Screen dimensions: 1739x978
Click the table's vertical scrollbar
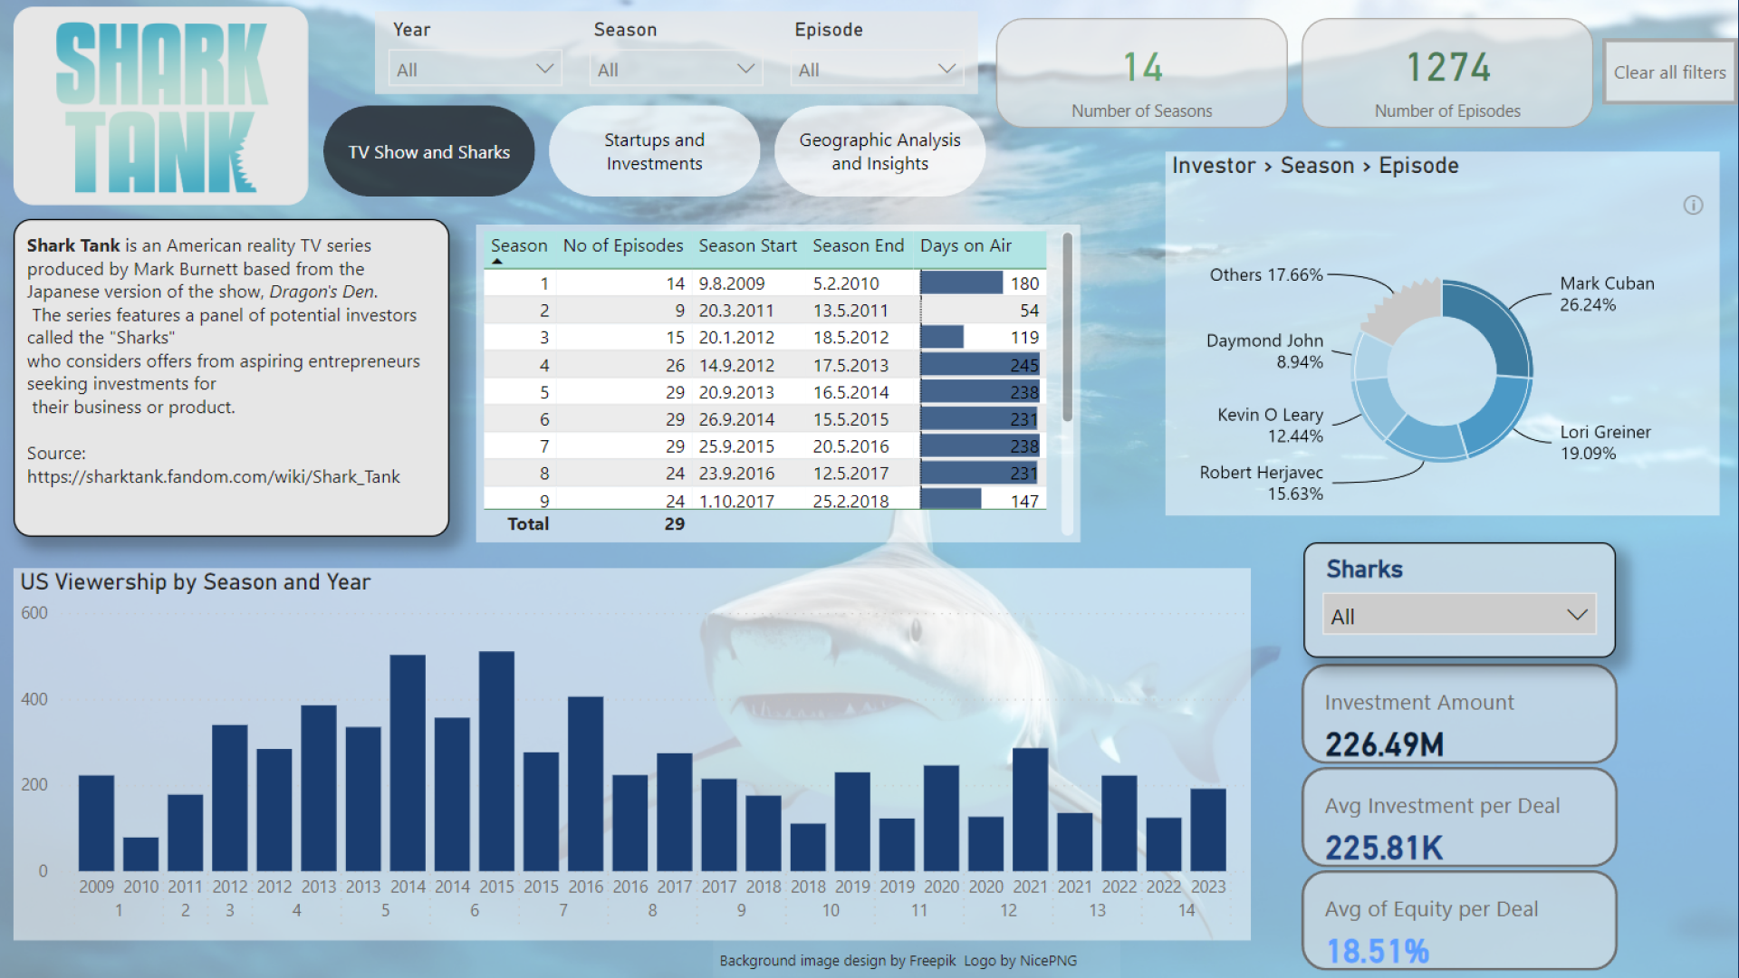1067,328
